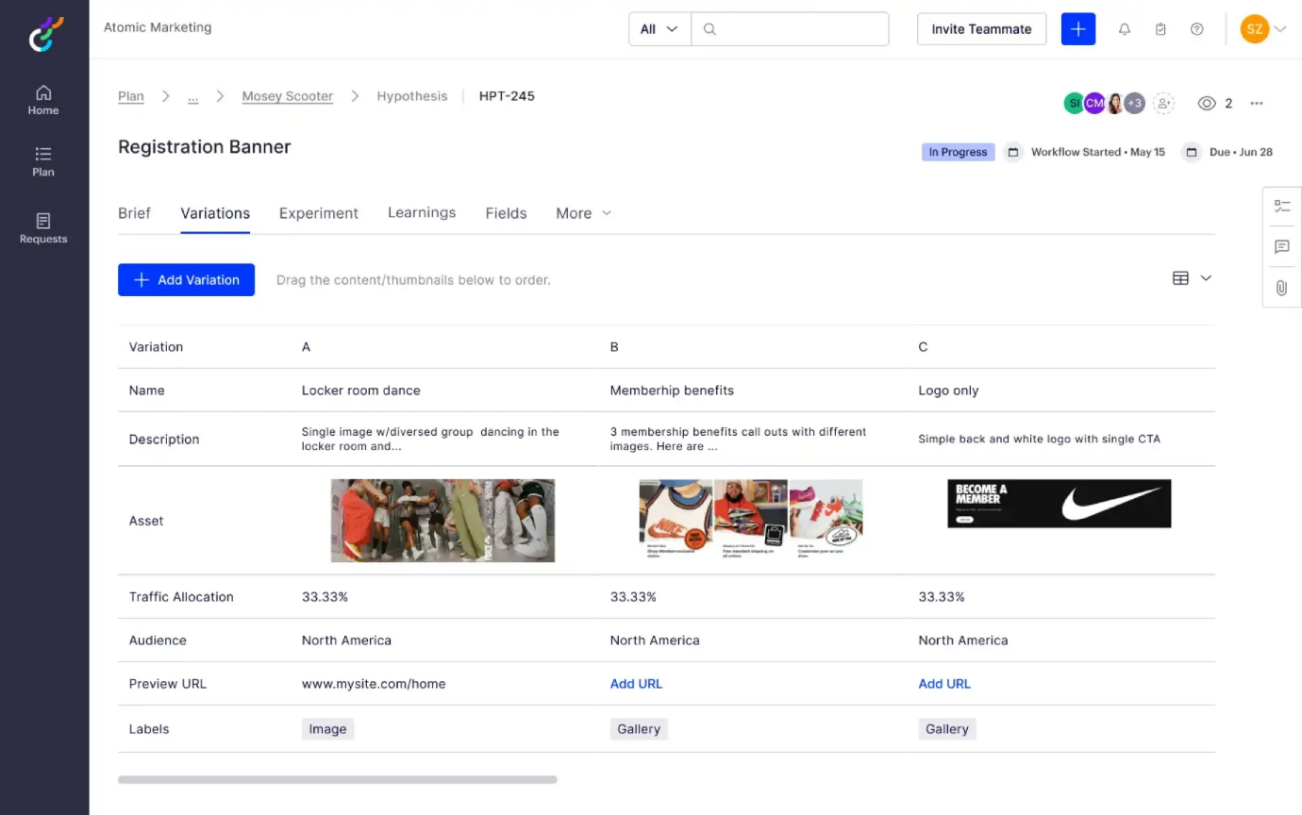Expand the More tab dropdown
Image resolution: width=1302 pixels, height=815 pixels.
[x=583, y=213]
